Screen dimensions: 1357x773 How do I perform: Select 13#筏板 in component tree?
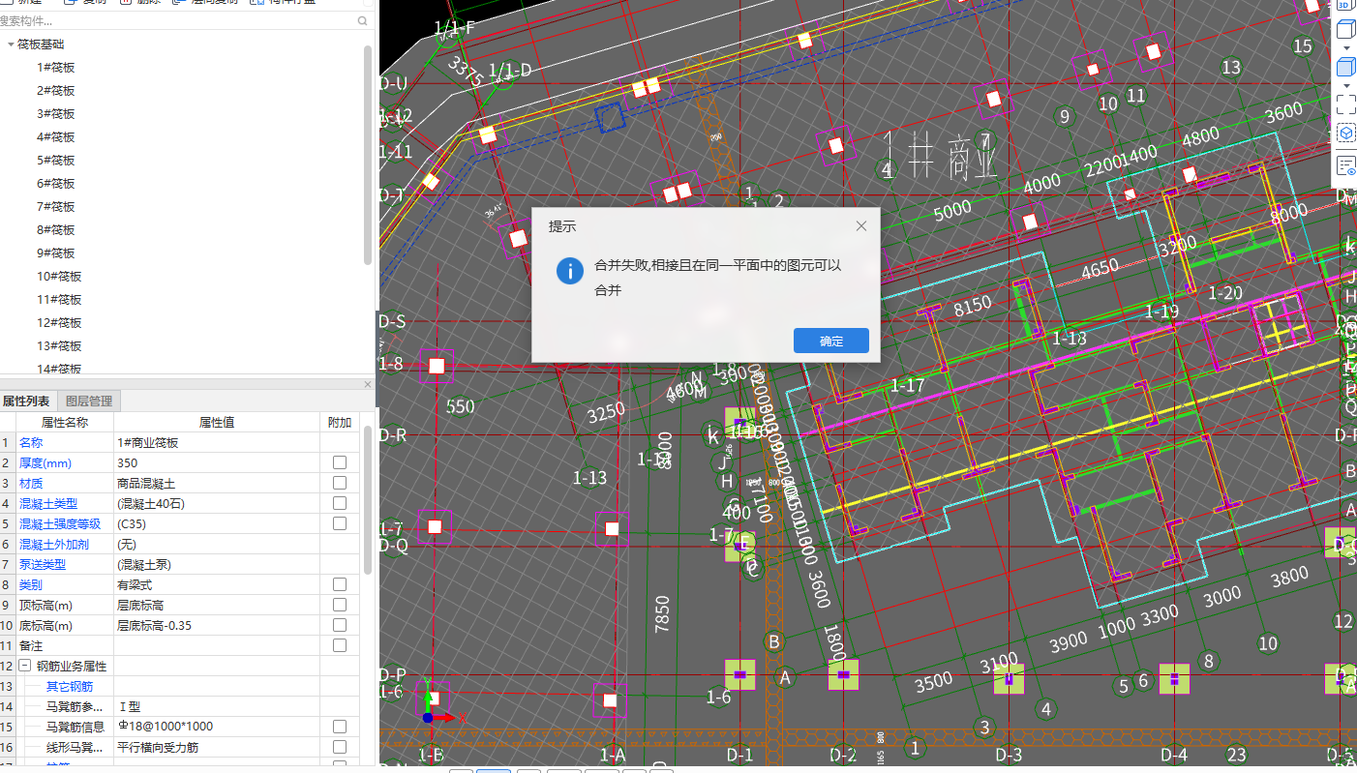pos(59,346)
